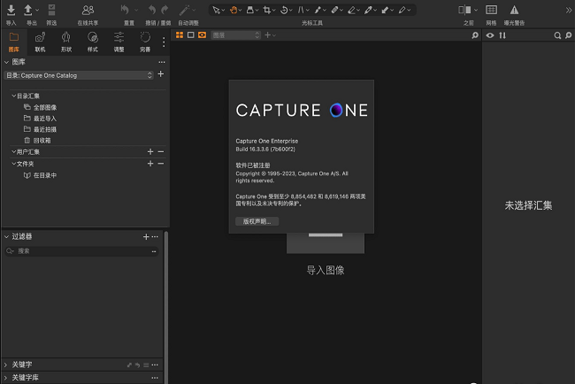This screenshot has width=575, height=384.
Task: Add a user collection with plus
Action: pos(150,151)
